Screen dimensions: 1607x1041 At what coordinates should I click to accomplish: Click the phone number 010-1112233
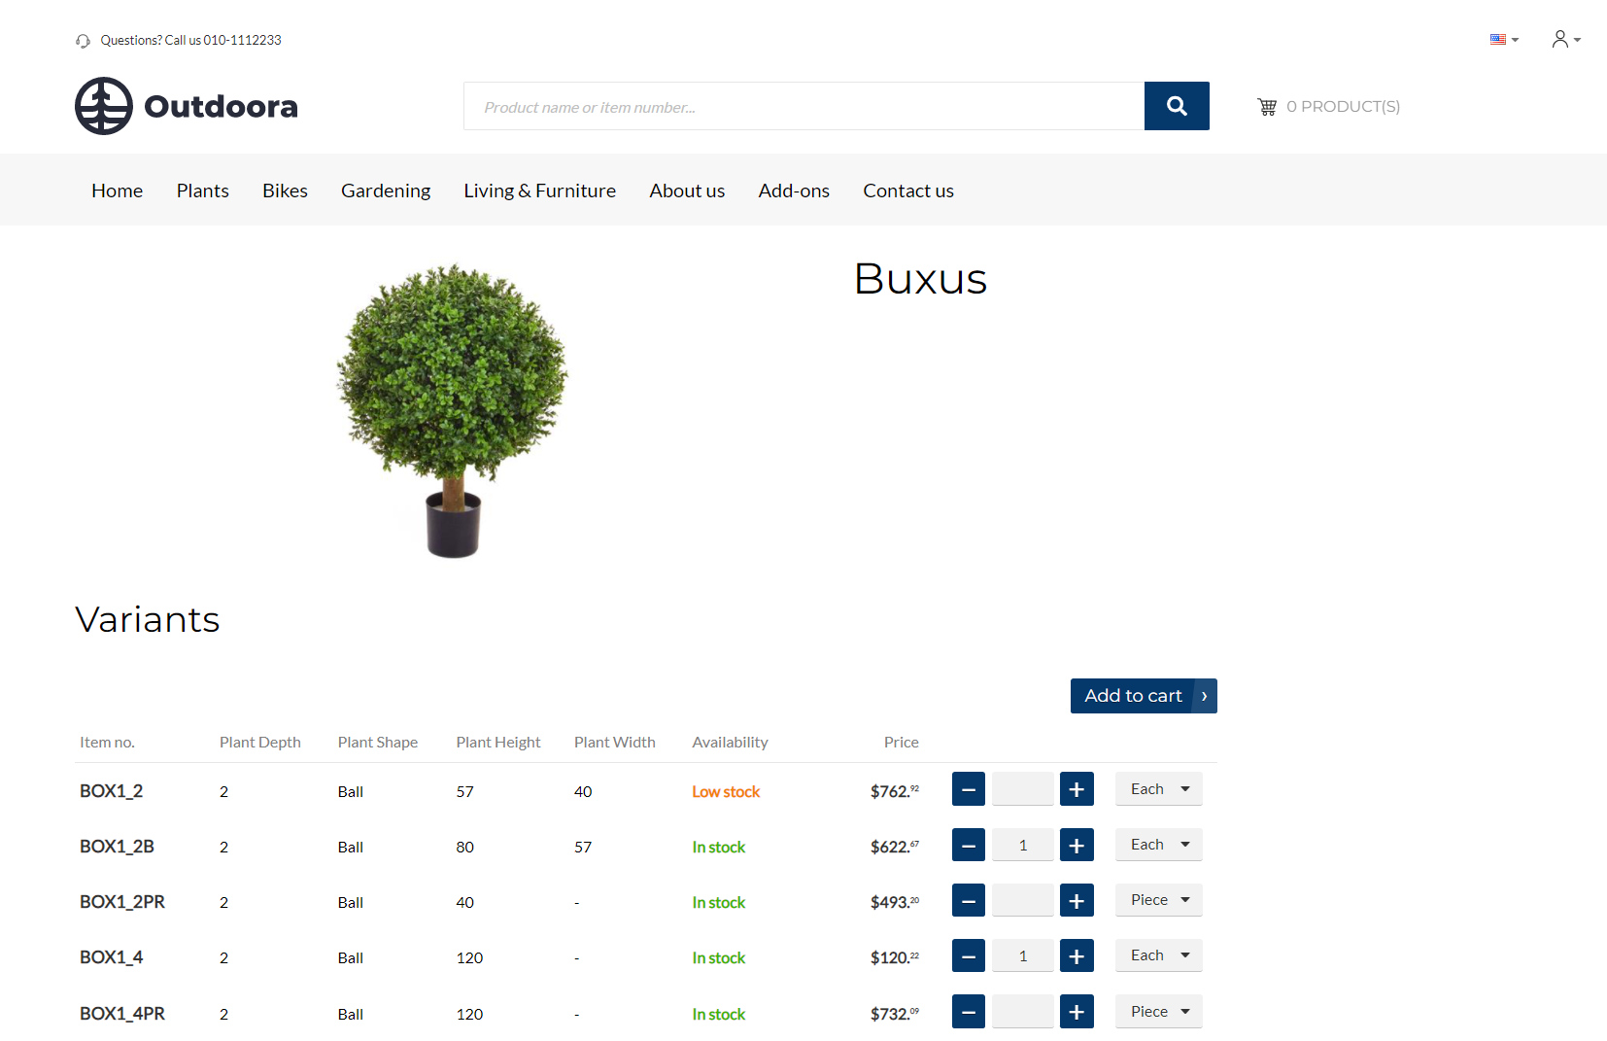click(242, 41)
